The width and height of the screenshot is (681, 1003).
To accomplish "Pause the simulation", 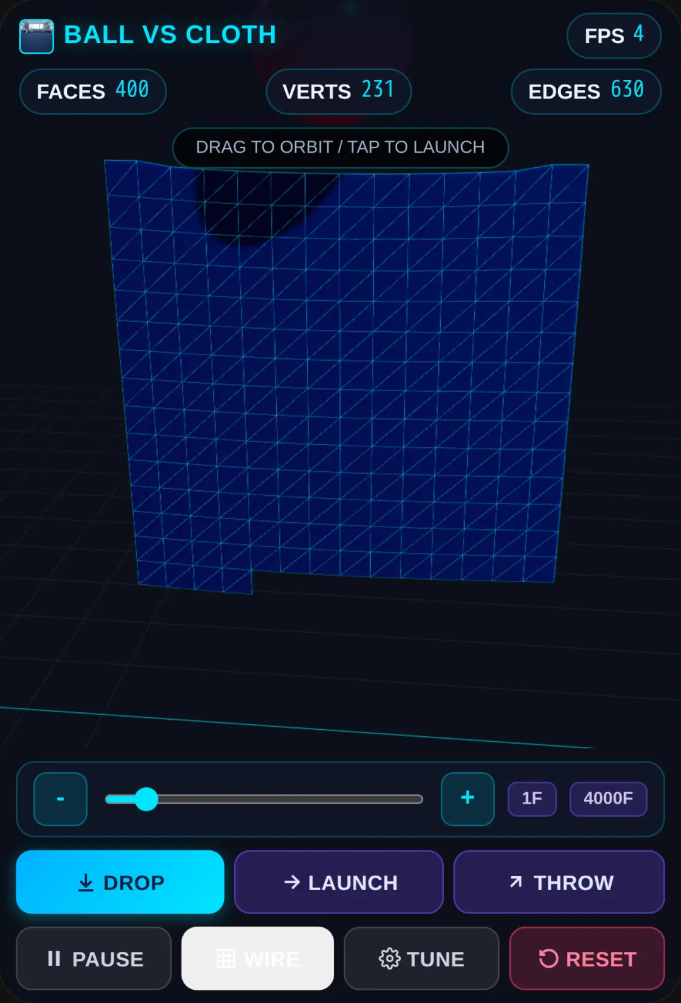I will 94,958.
